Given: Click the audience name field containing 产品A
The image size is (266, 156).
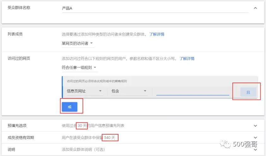Looking at the screenshot, I should 155,9.
